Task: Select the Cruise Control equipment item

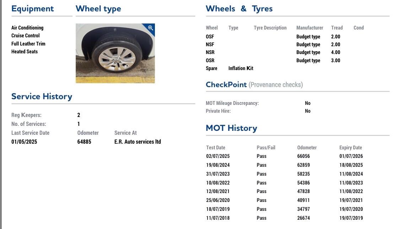Action: (26, 36)
